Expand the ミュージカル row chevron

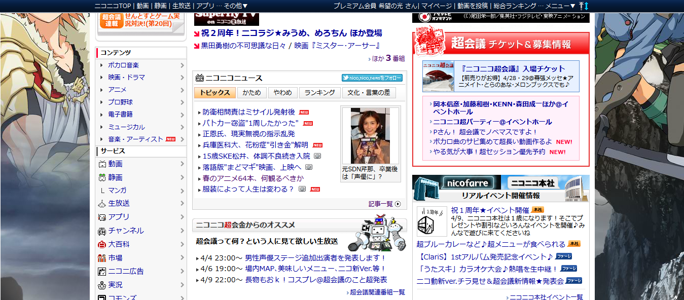click(x=182, y=127)
